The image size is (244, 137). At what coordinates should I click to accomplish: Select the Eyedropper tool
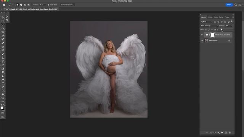[3, 36]
